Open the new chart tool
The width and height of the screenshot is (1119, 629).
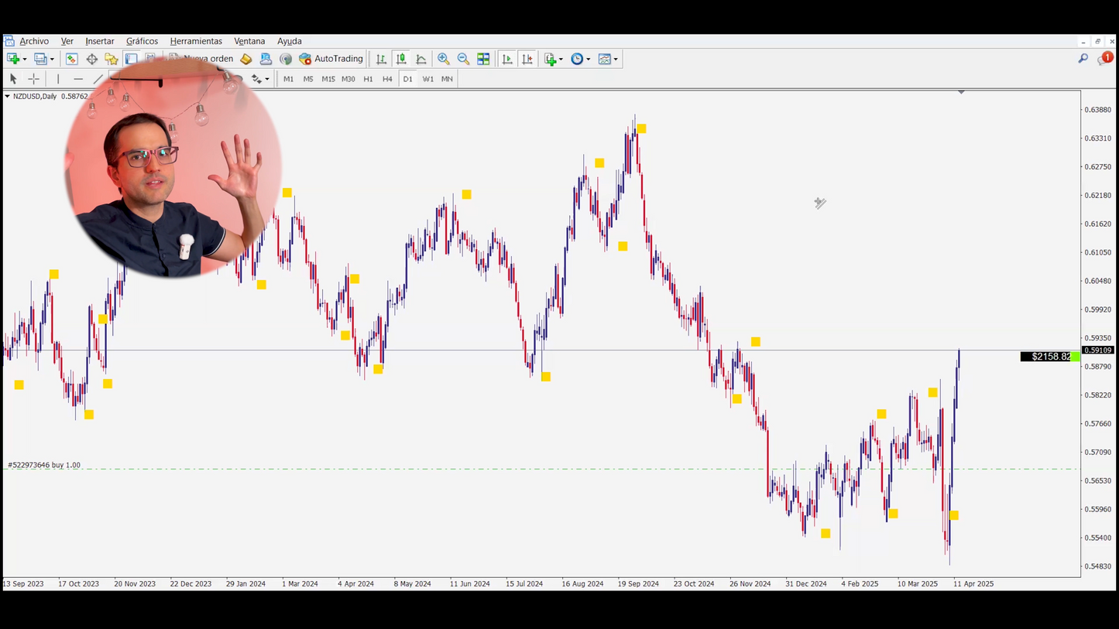12,59
